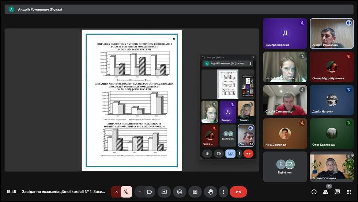Expand audio settings arrow beside the microphone
The image size is (358, 202).
[117, 192]
